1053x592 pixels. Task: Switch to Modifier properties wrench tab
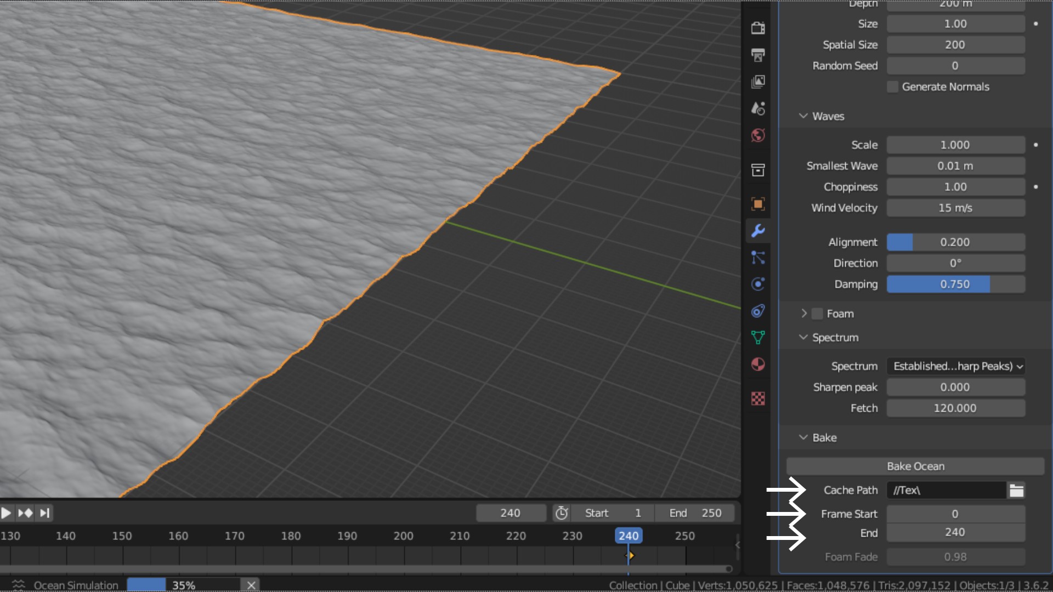(x=758, y=231)
